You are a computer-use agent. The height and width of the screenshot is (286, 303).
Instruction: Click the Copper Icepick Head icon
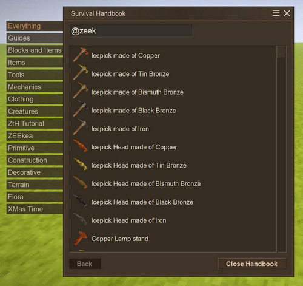point(81,146)
